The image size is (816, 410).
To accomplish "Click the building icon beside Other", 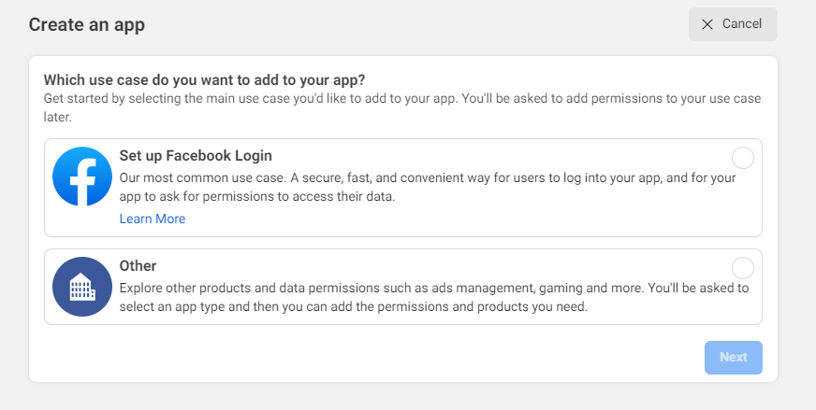I will click(82, 287).
